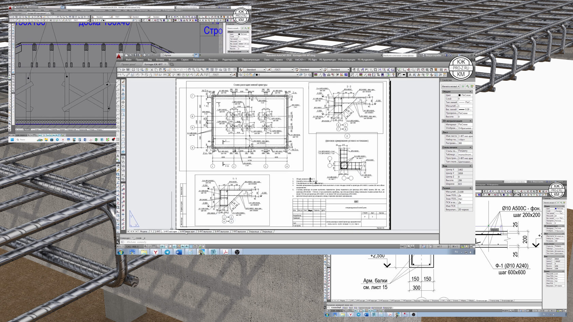573x322 pixels.
Task: Click the Цвет ПоСлою color field
Action: point(465,95)
